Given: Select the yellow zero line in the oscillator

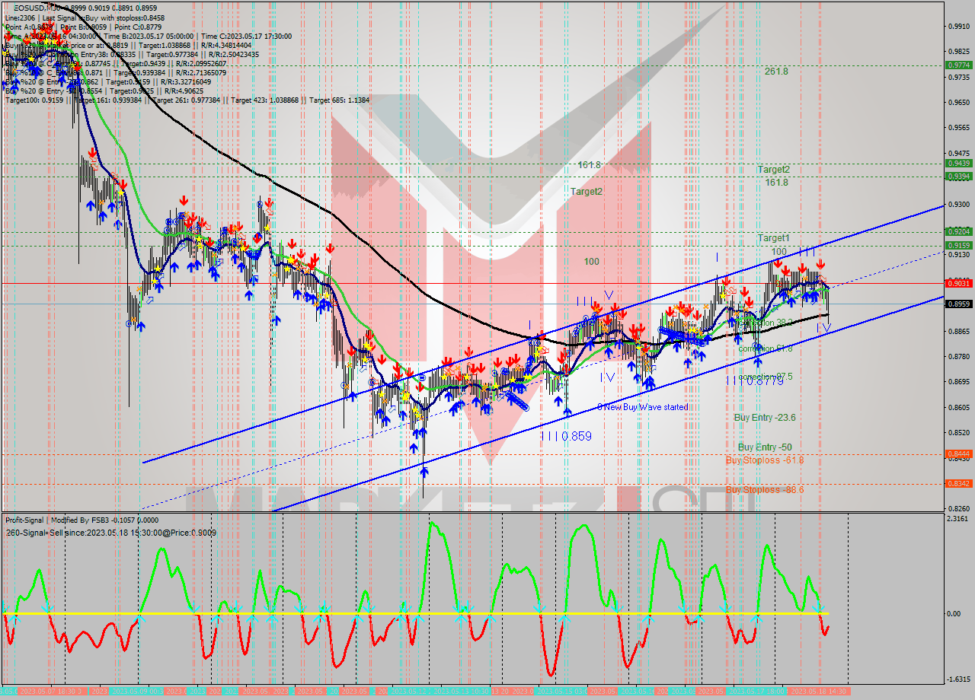Looking at the screenshot, I should click(415, 613).
